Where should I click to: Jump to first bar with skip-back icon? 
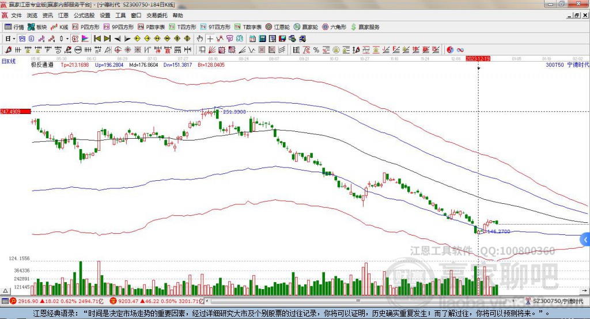tap(97, 39)
